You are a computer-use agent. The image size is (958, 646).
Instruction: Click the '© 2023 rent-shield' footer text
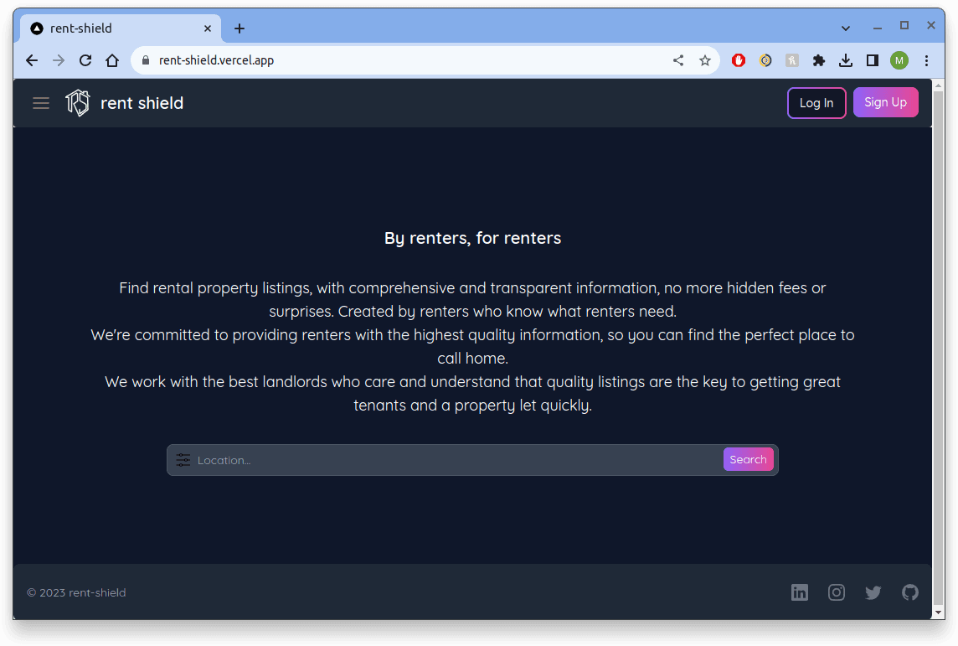[x=76, y=592]
